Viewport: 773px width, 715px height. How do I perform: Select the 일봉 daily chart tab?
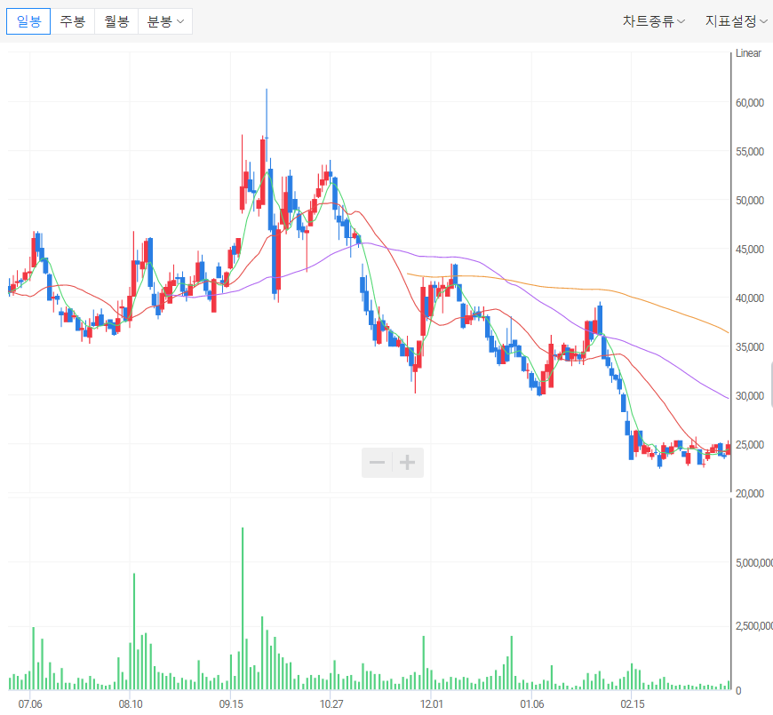click(28, 21)
